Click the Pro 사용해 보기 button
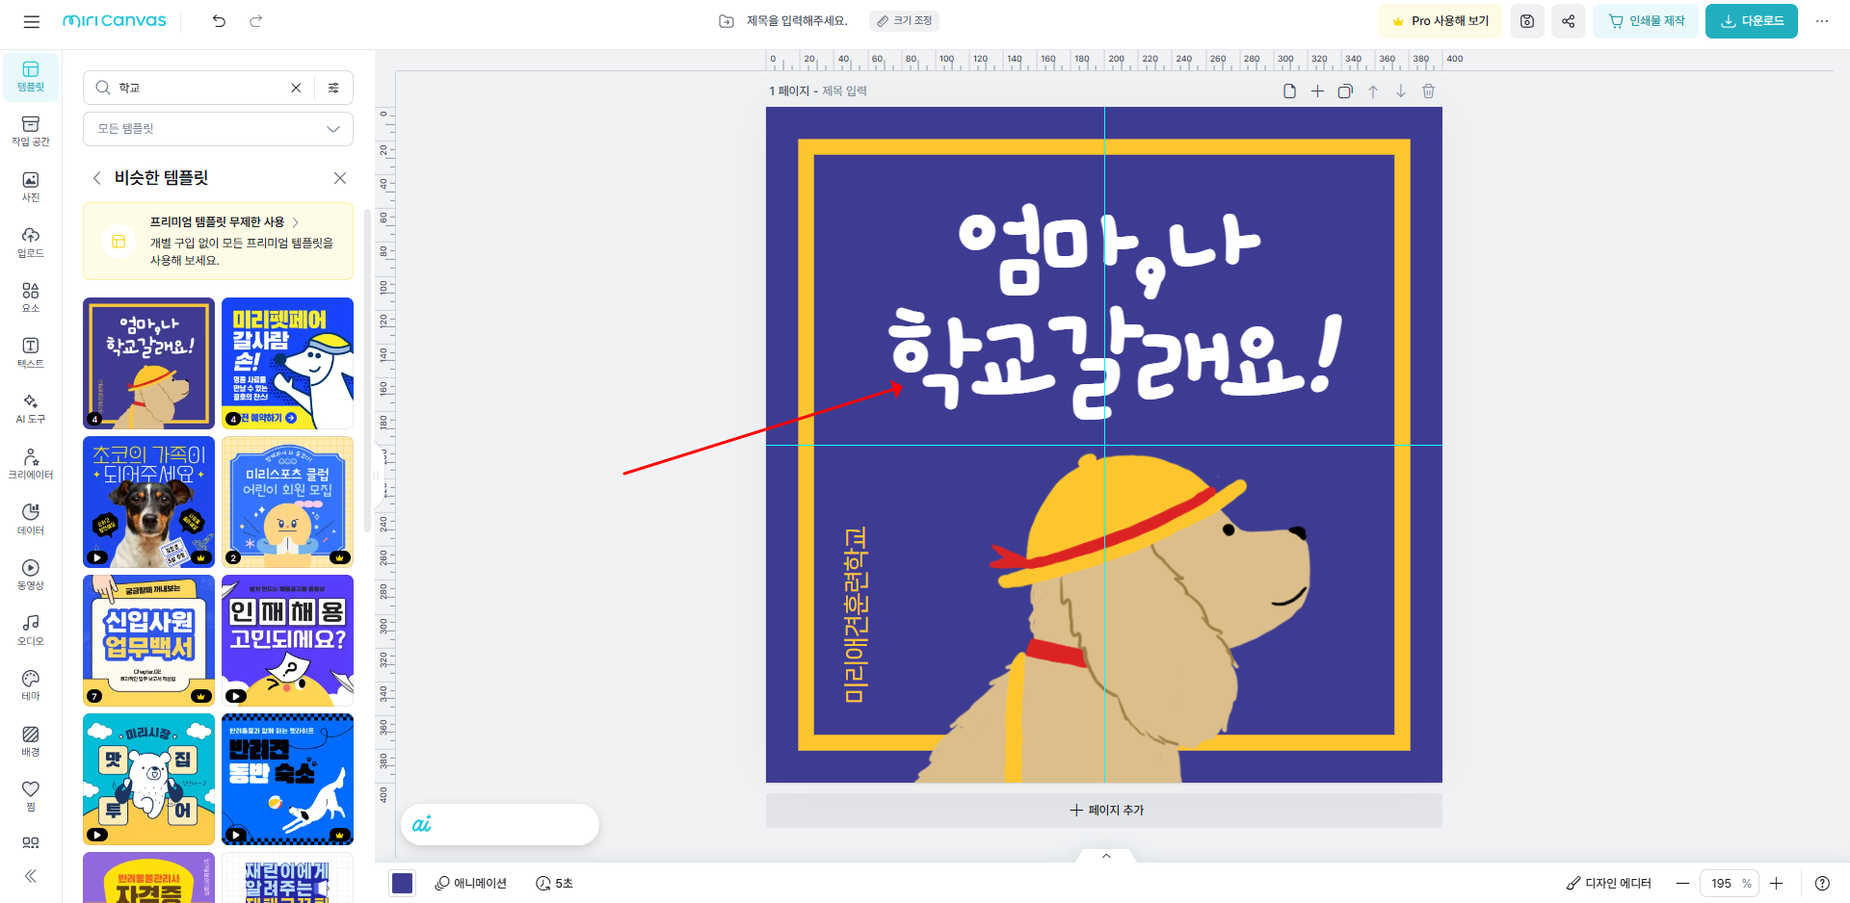The image size is (1850, 903). tap(1440, 21)
